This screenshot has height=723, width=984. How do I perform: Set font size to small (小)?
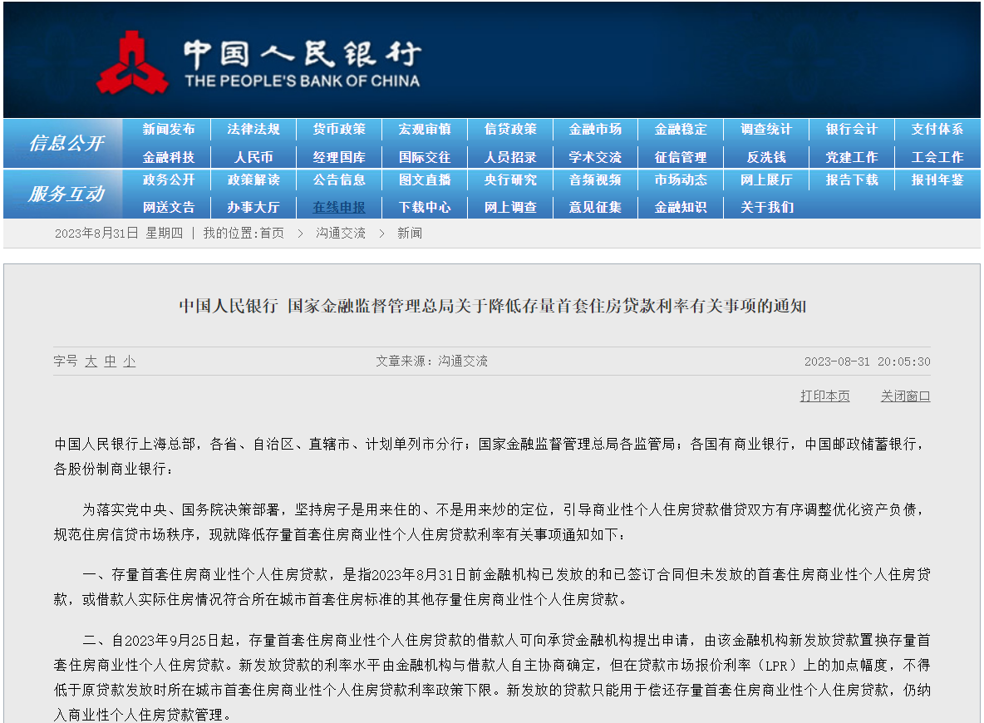click(x=129, y=361)
